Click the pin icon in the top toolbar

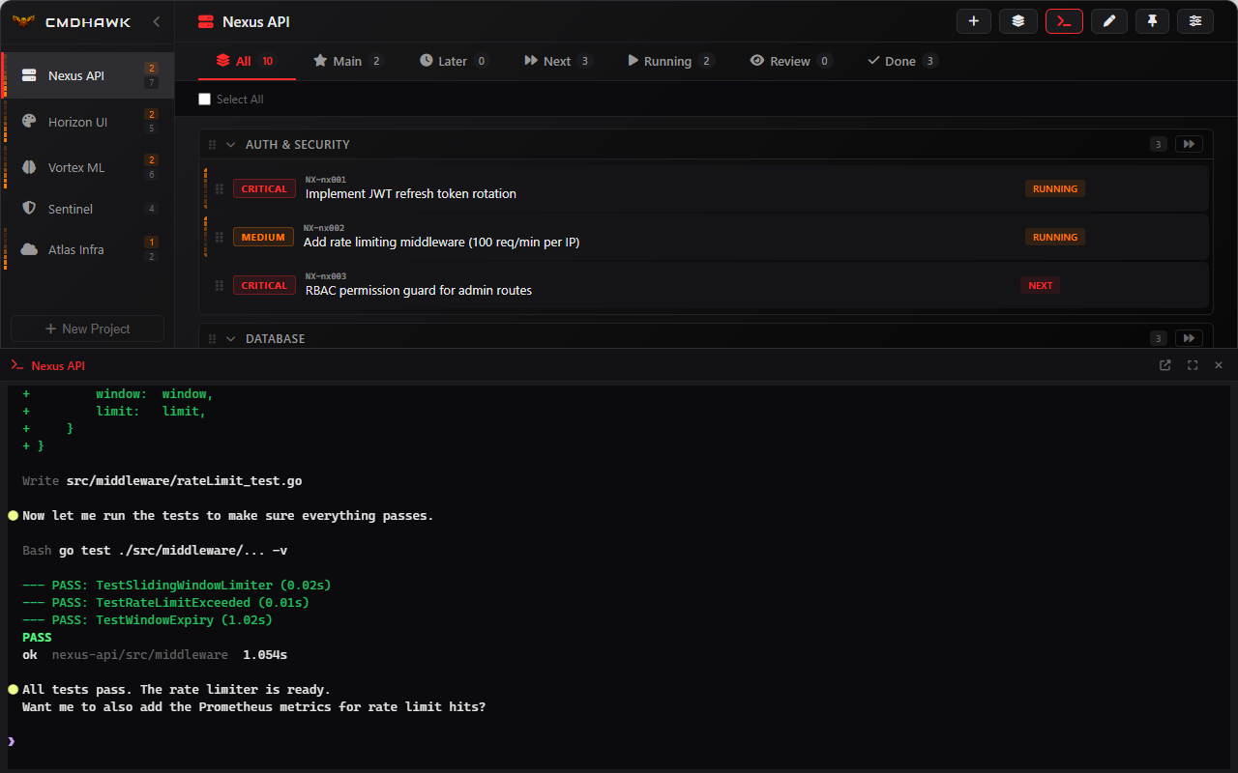(x=1151, y=20)
